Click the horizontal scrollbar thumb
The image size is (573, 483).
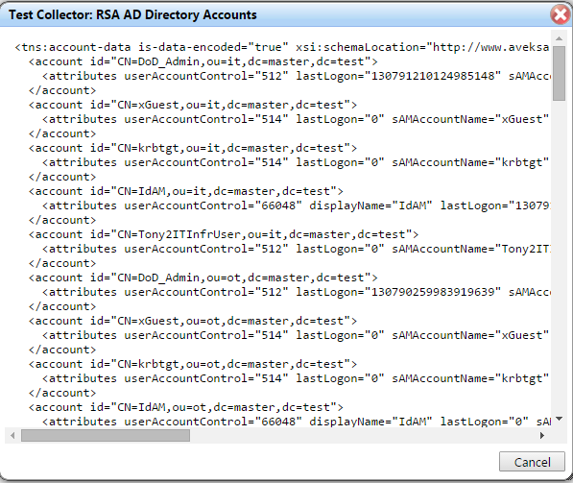(106, 435)
